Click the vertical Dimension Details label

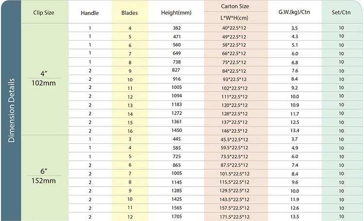click(x=11, y=110)
